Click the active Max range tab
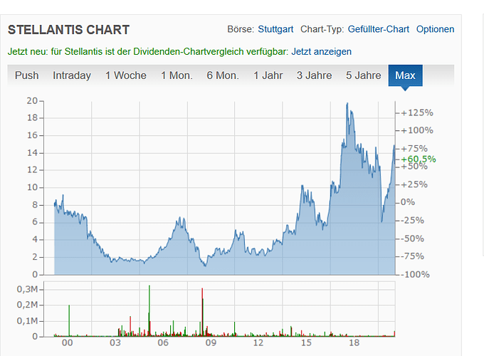484x356 pixels. point(405,75)
